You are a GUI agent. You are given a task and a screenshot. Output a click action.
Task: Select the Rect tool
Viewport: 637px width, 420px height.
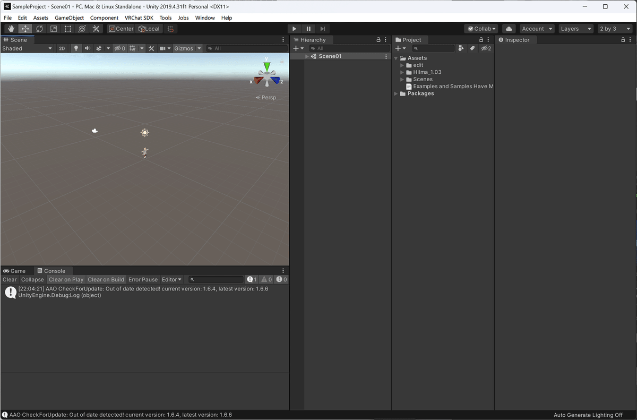[67, 29]
